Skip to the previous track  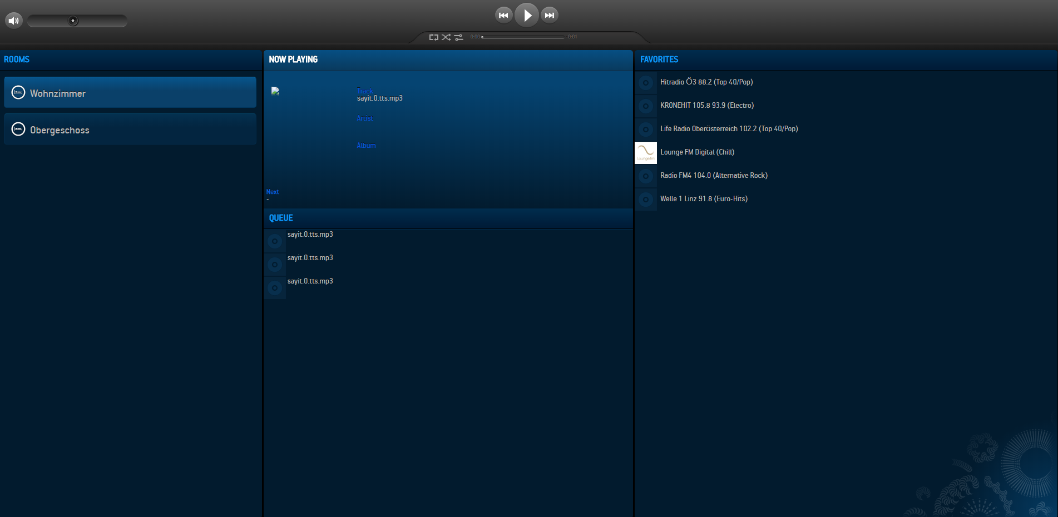[503, 15]
